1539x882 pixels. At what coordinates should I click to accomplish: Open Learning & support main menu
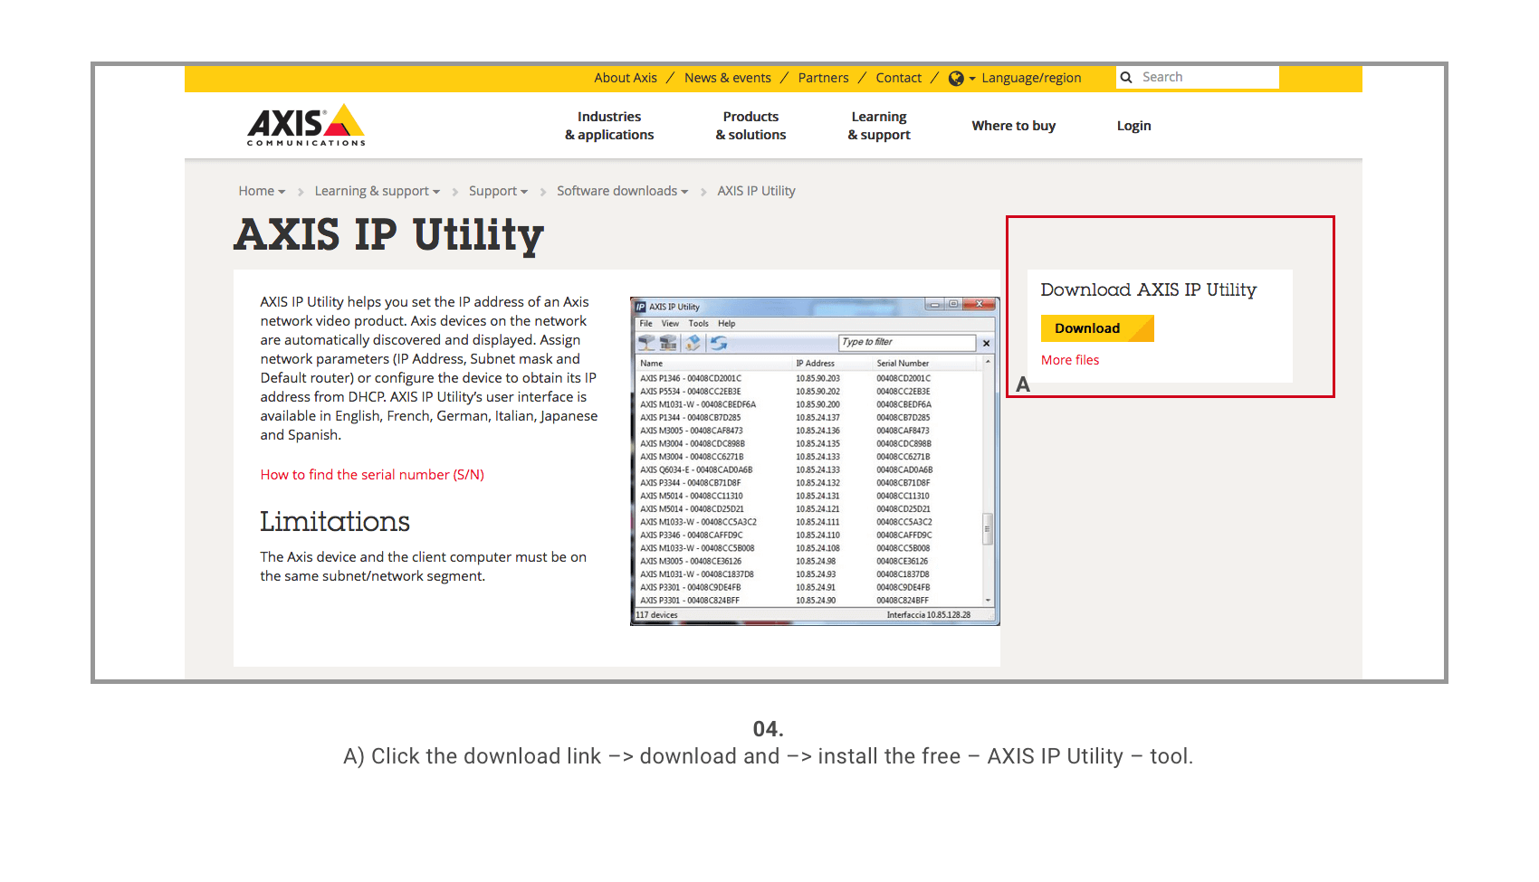pyautogui.click(x=879, y=126)
